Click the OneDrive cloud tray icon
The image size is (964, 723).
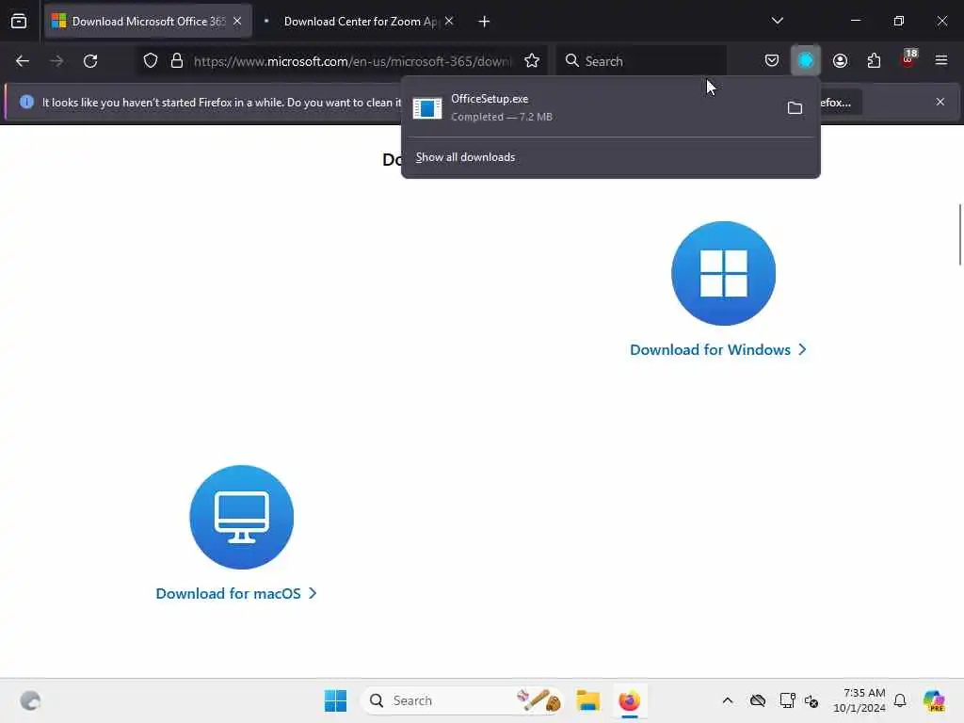[758, 700]
